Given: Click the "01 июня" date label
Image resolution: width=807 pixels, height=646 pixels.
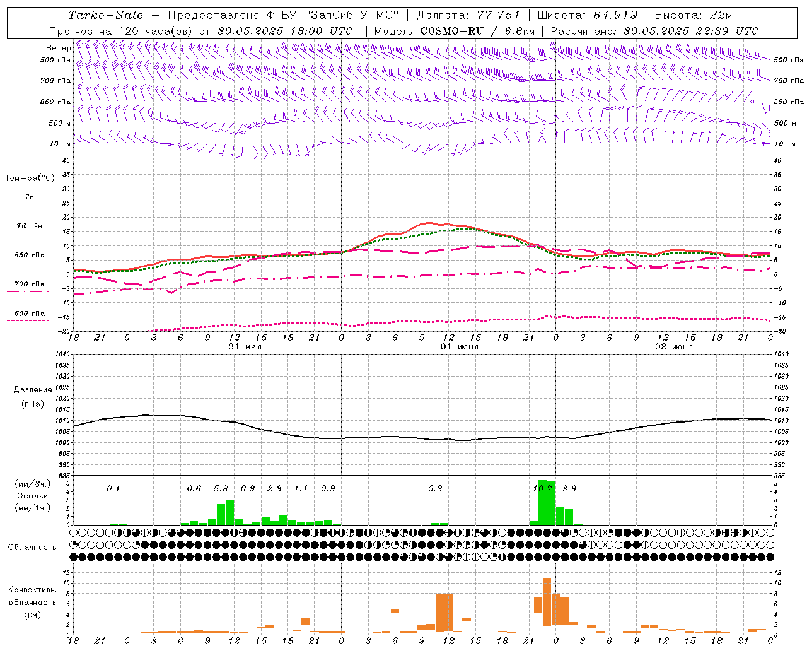Looking at the screenshot, I should pos(460,346).
